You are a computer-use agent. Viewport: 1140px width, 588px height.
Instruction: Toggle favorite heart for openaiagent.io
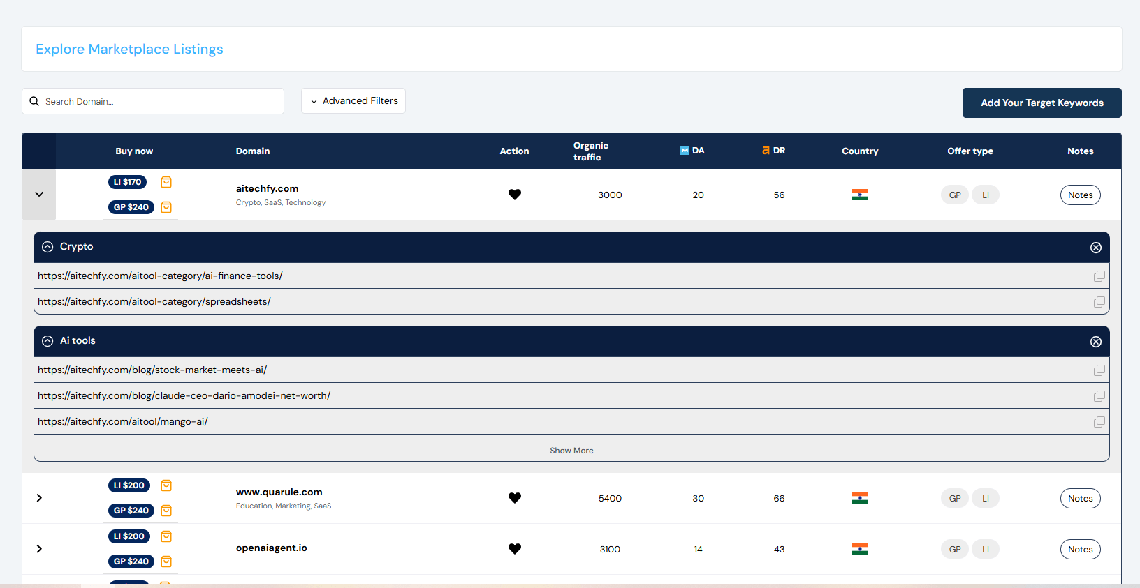point(514,549)
